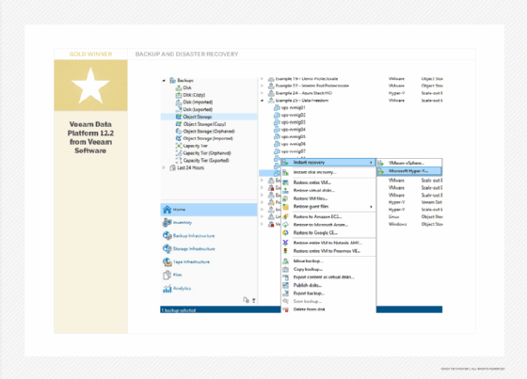Choose VMware vSphere in the submenu

pyautogui.click(x=409, y=163)
